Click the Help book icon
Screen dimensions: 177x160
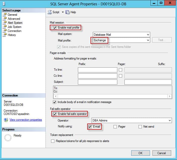pos(68,12)
